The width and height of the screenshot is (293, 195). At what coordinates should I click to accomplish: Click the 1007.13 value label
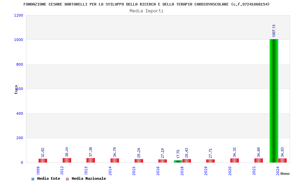[x=274, y=31]
